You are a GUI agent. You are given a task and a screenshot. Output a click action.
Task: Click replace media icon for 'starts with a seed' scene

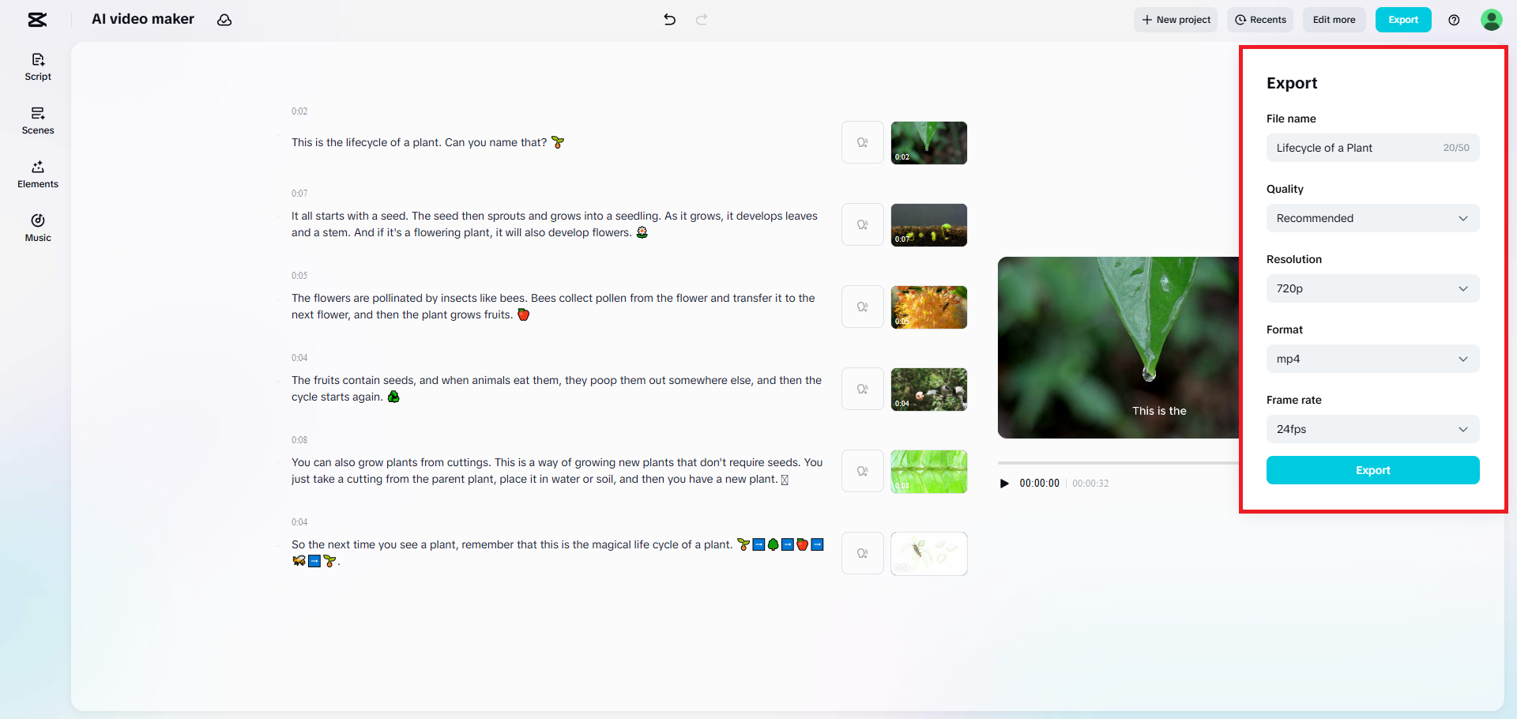[x=863, y=225]
